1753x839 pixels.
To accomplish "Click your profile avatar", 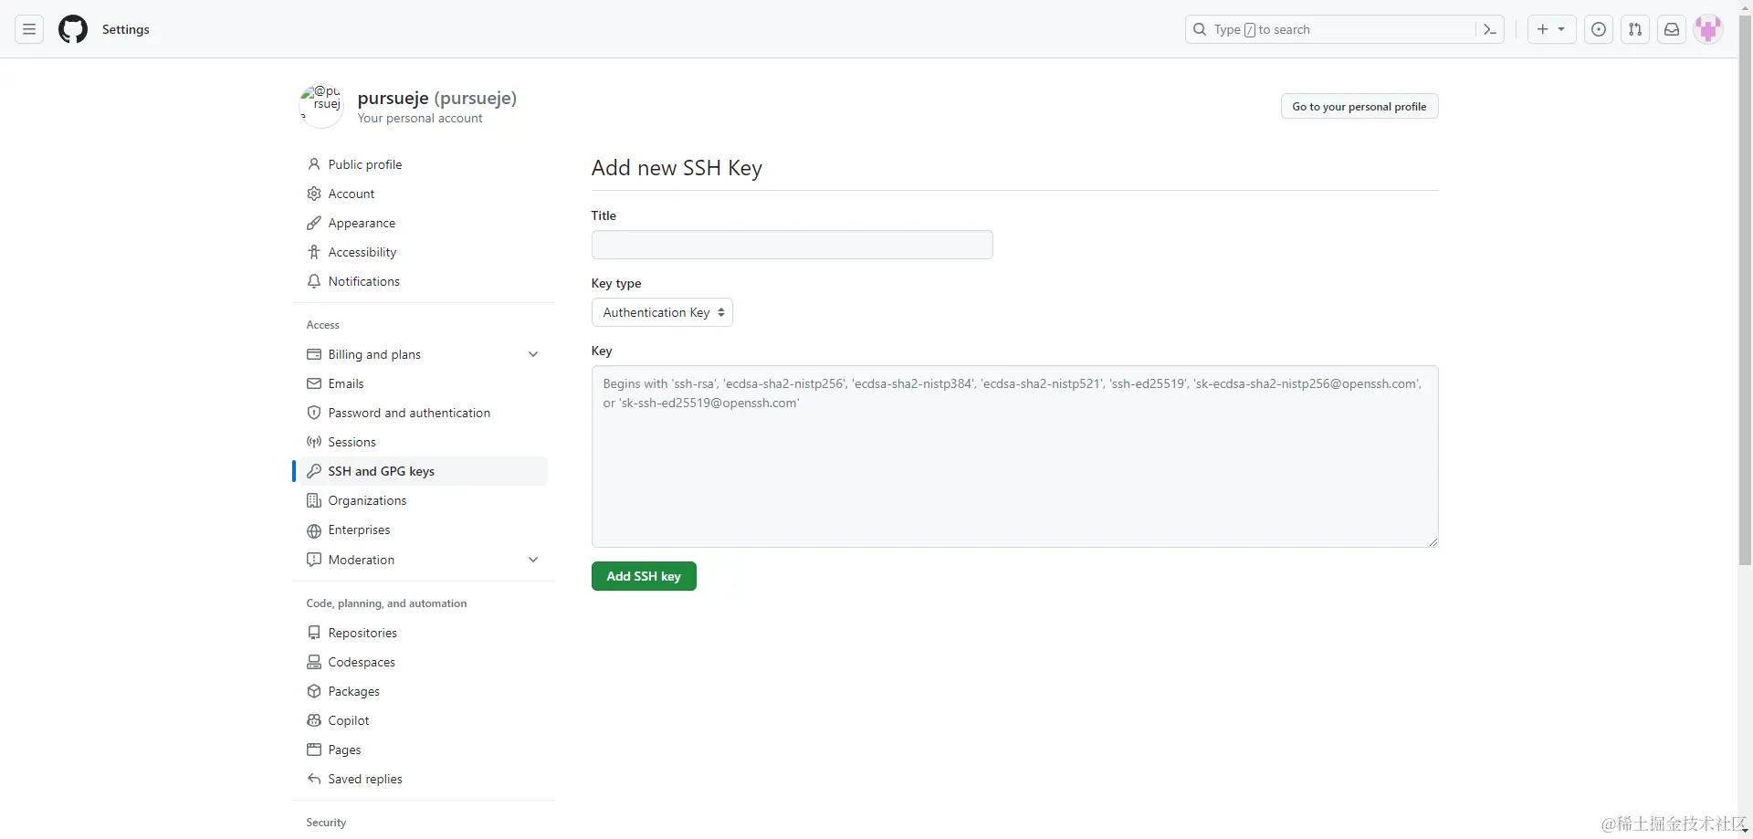I will [x=1707, y=28].
